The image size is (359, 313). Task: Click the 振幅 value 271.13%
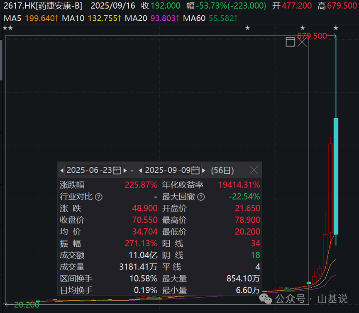141,244
